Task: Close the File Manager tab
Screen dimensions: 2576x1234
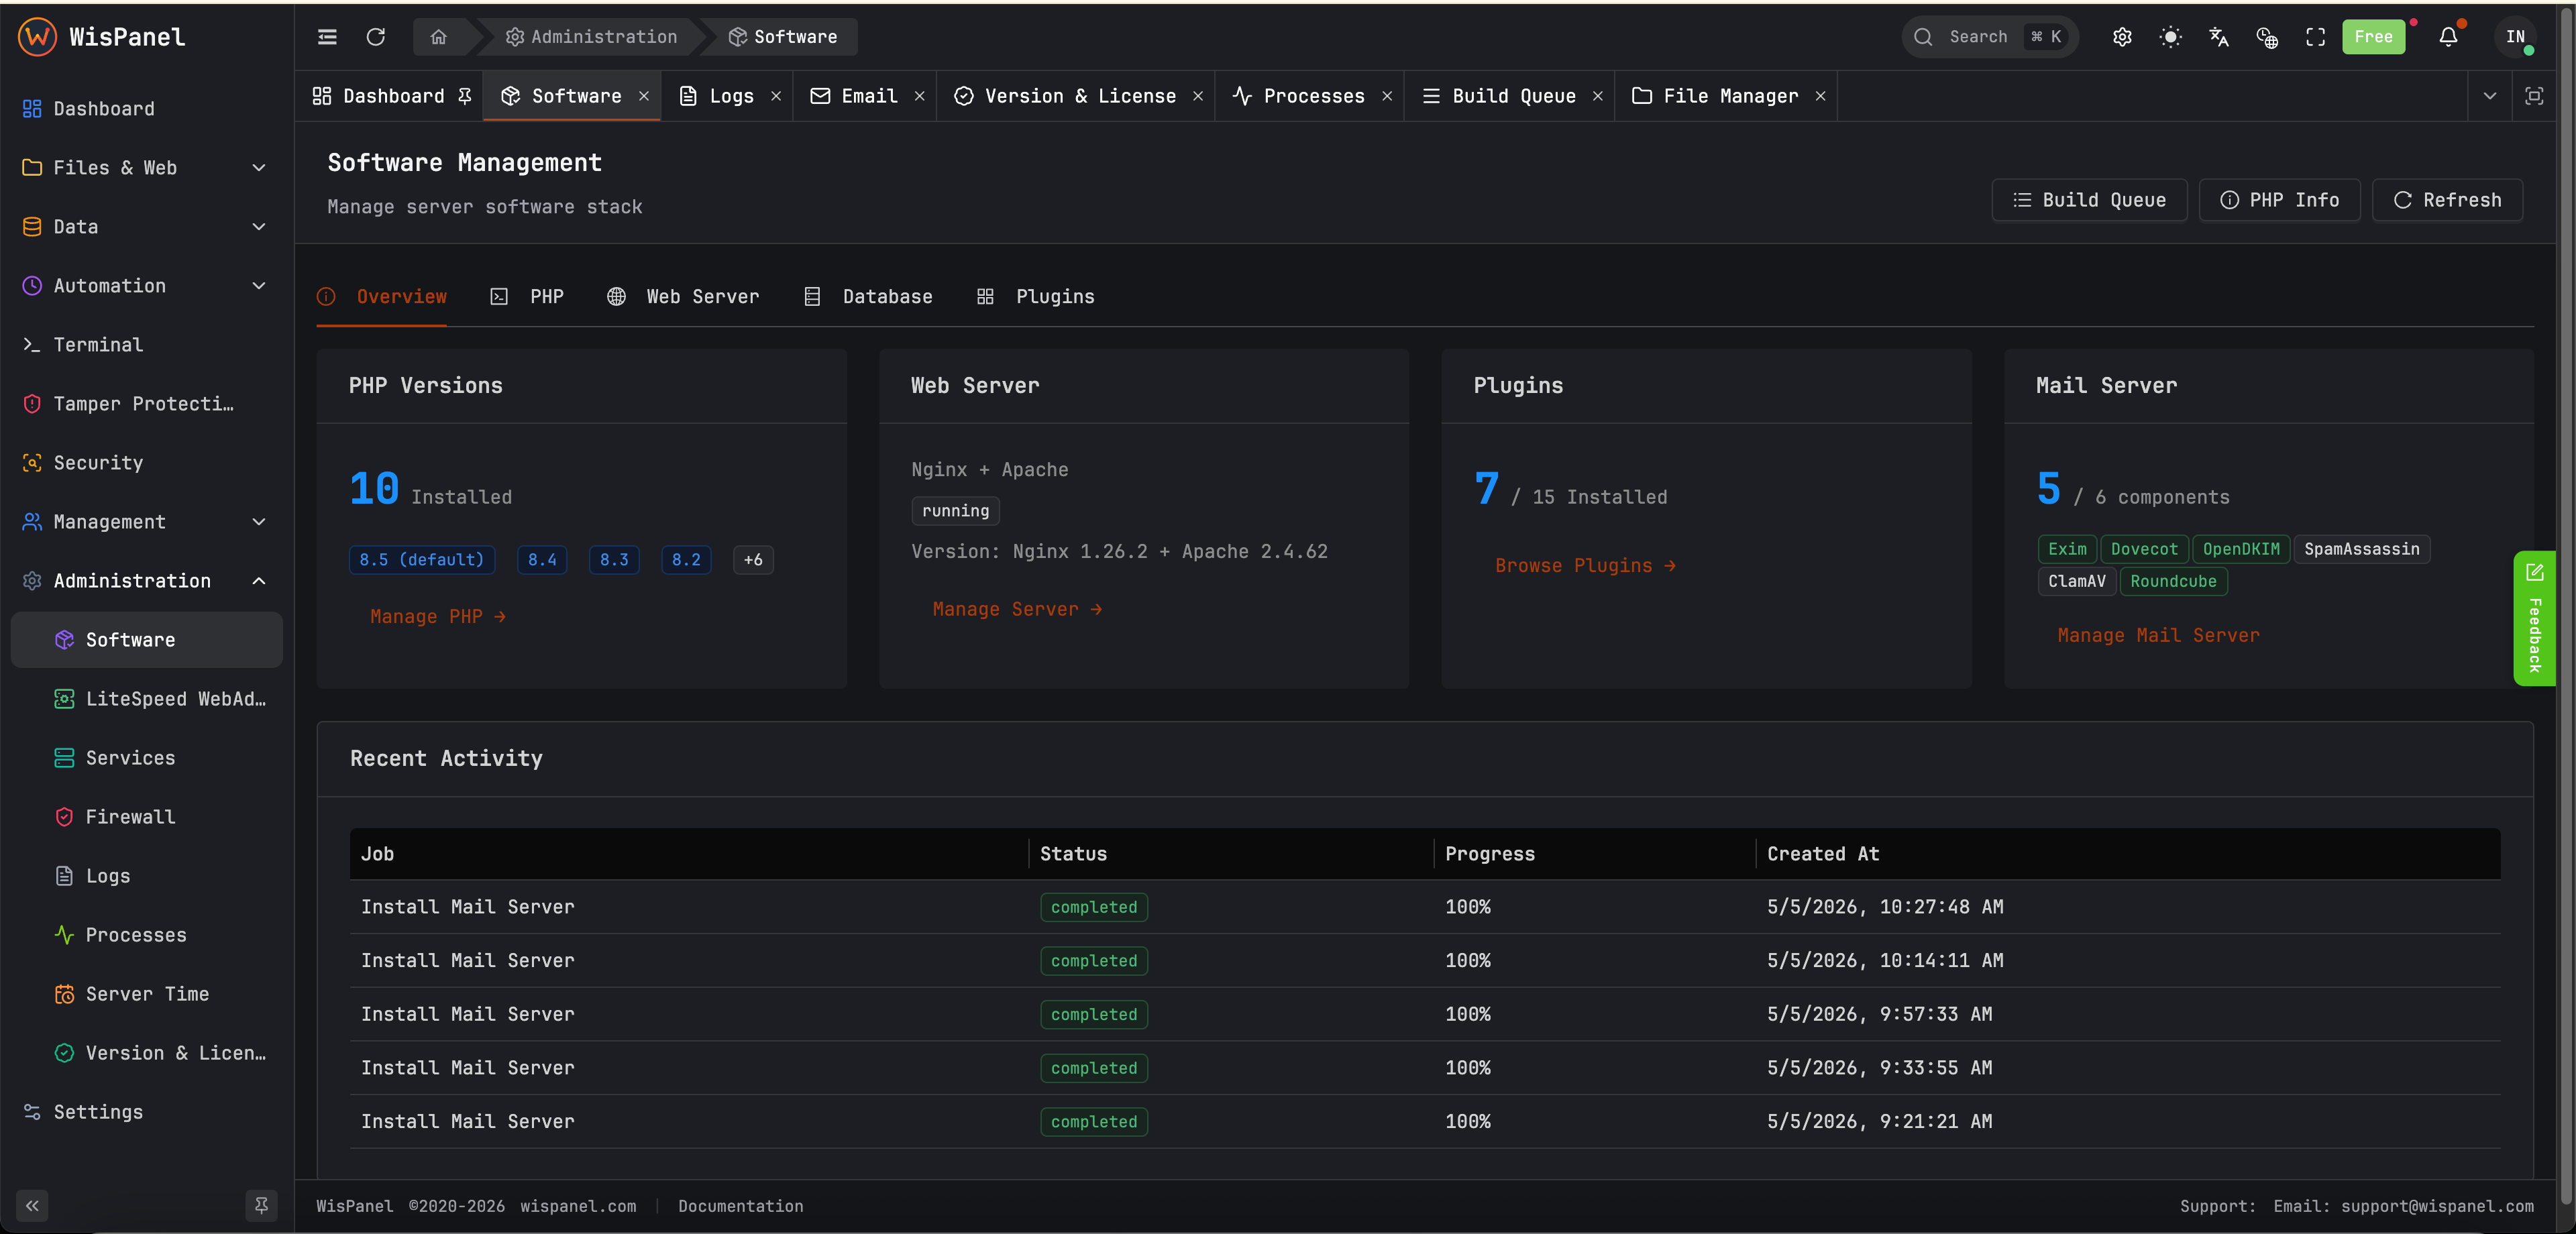Action: click(1821, 96)
